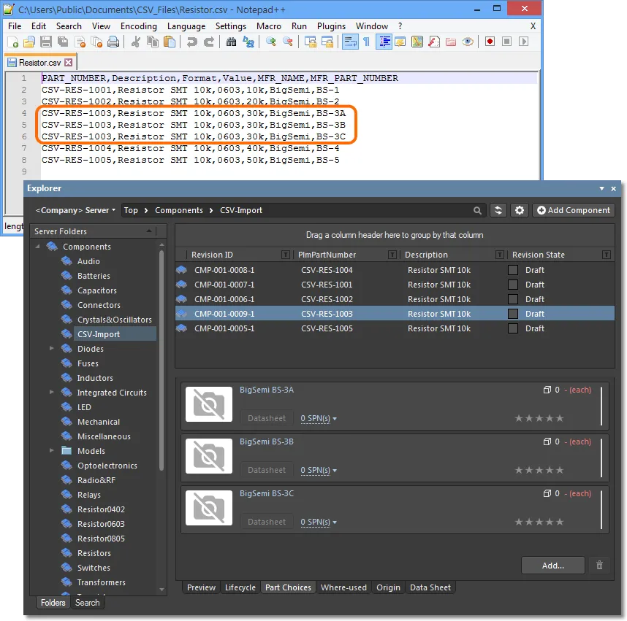Toggle the checkbox for CMP-001-0005-1 row
Image resolution: width=627 pixels, height=621 pixels.
coord(513,328)
